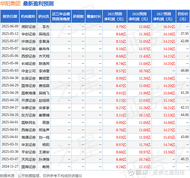Click target price 43.00
Viewport: 190px width, 178px height.
[x=185, y=137]
